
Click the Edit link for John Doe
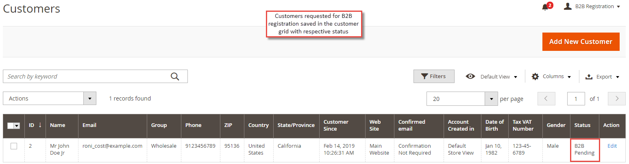coord(612,146)
